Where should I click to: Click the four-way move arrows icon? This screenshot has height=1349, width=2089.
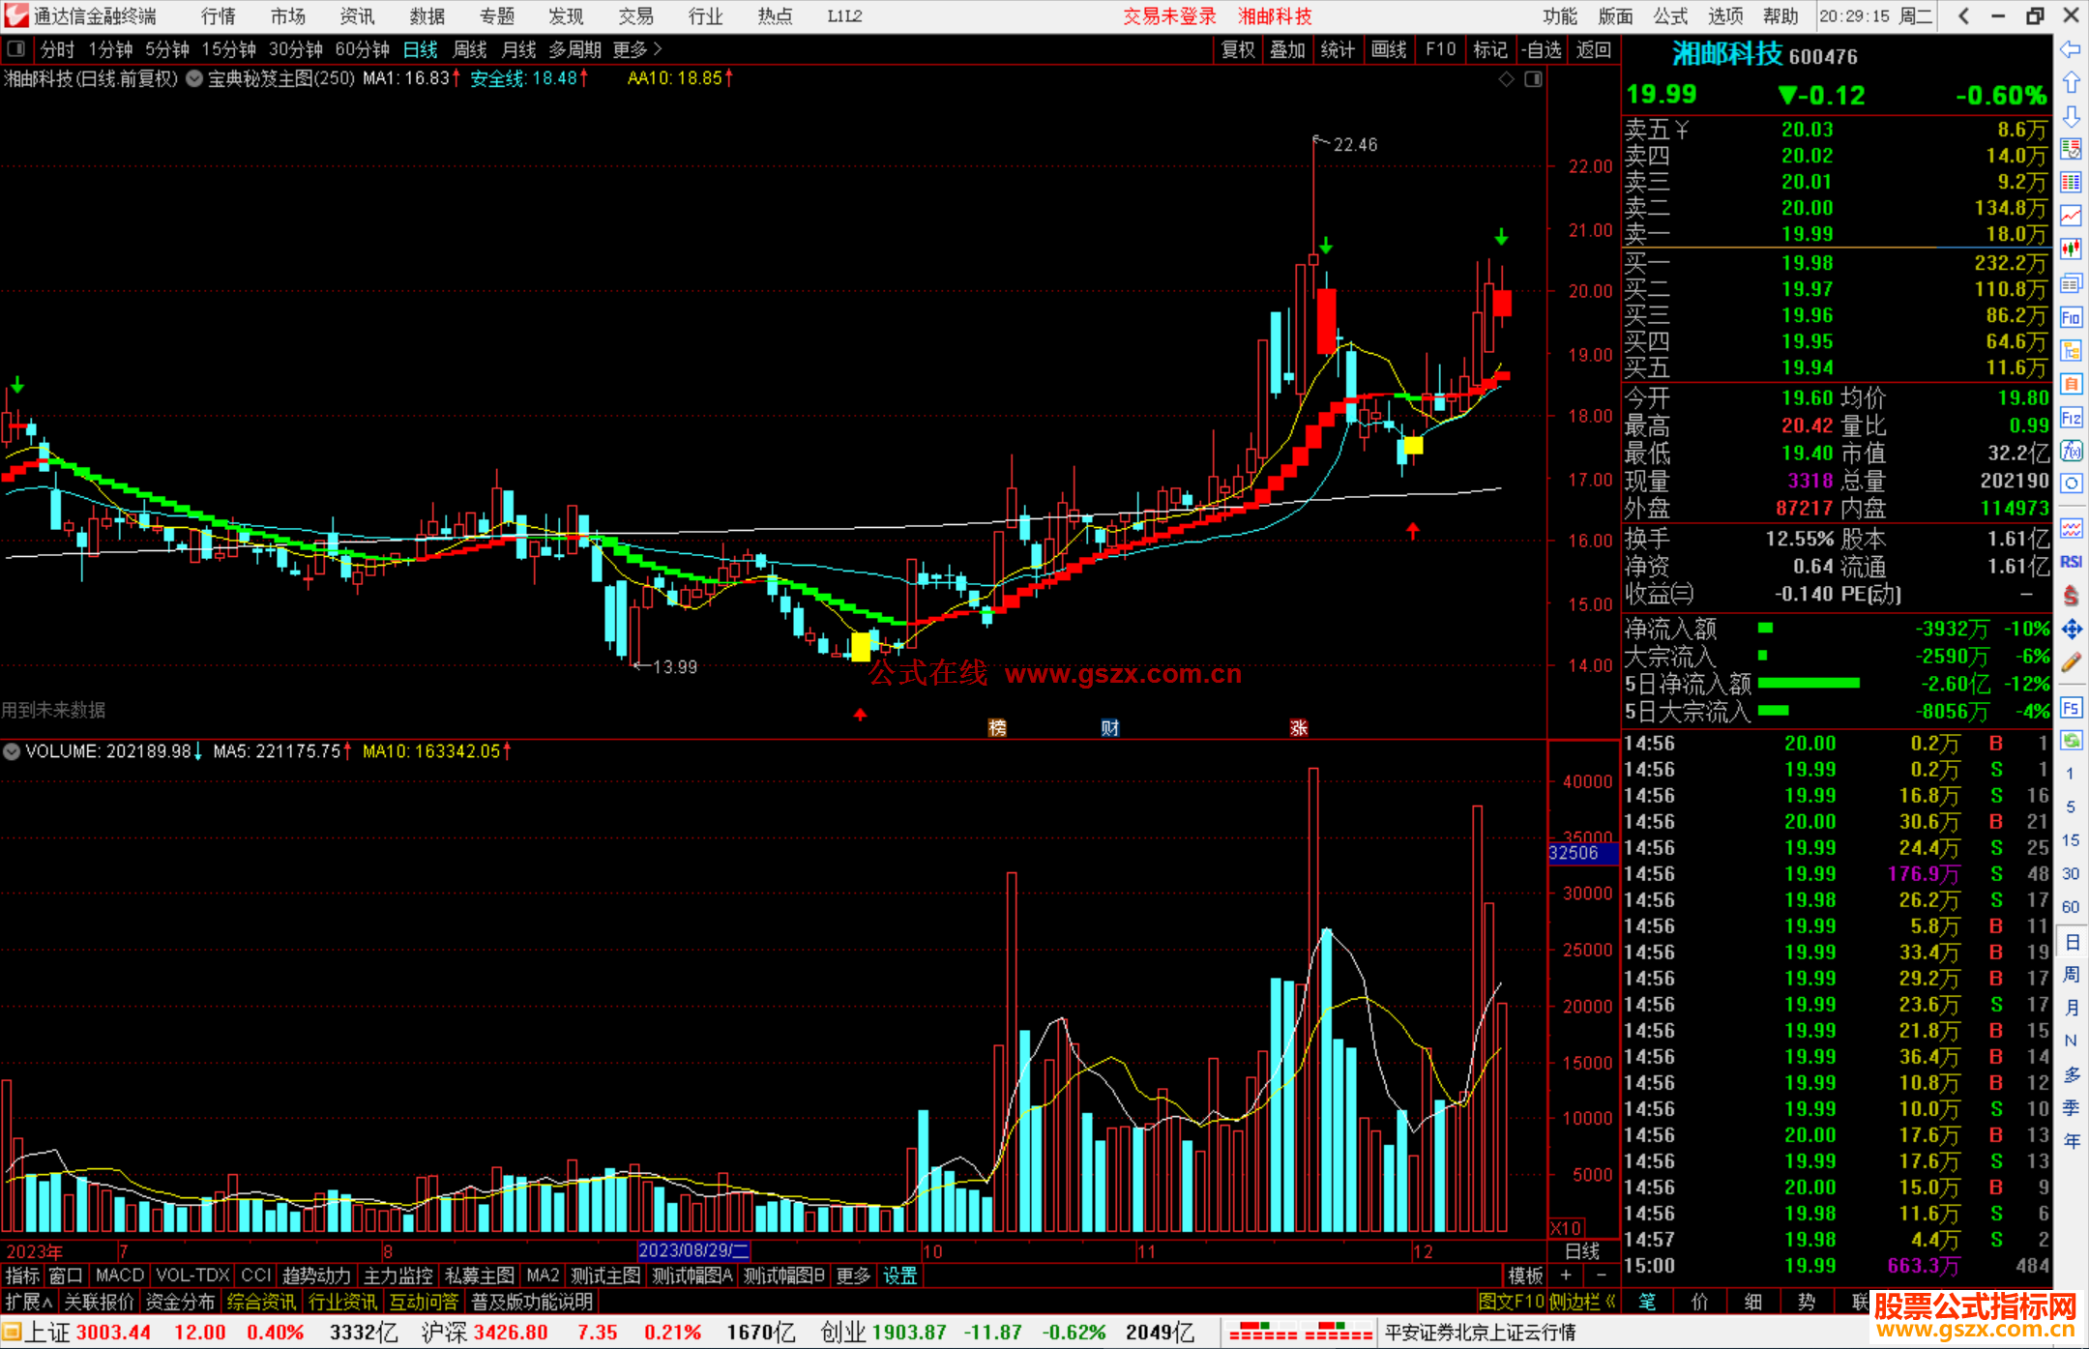coord(2071,630)
